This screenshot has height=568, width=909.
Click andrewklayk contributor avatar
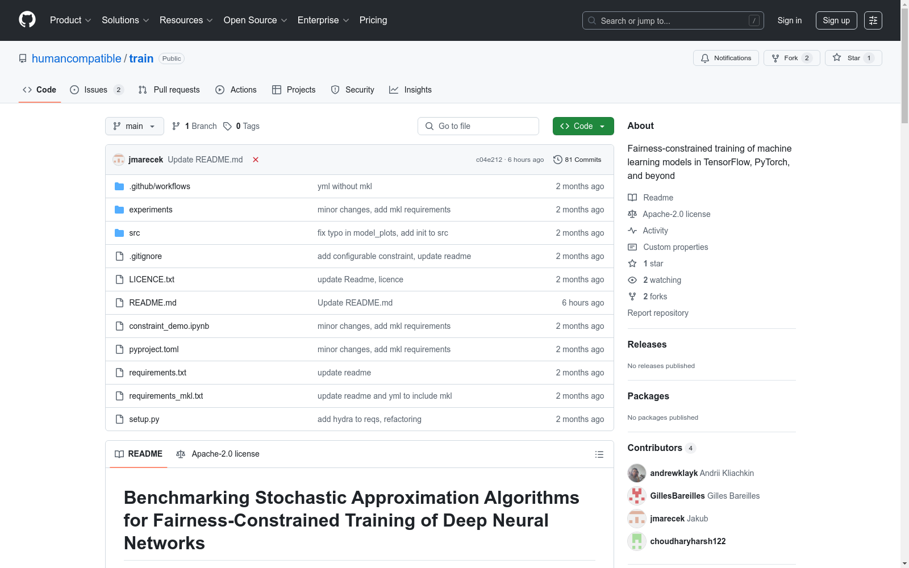(x=637, y=473)
